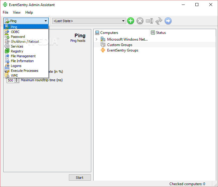Choose the highlighted Ping entry in dropdown
Viewport: 218px width, 187px height.
click(26, 27)
